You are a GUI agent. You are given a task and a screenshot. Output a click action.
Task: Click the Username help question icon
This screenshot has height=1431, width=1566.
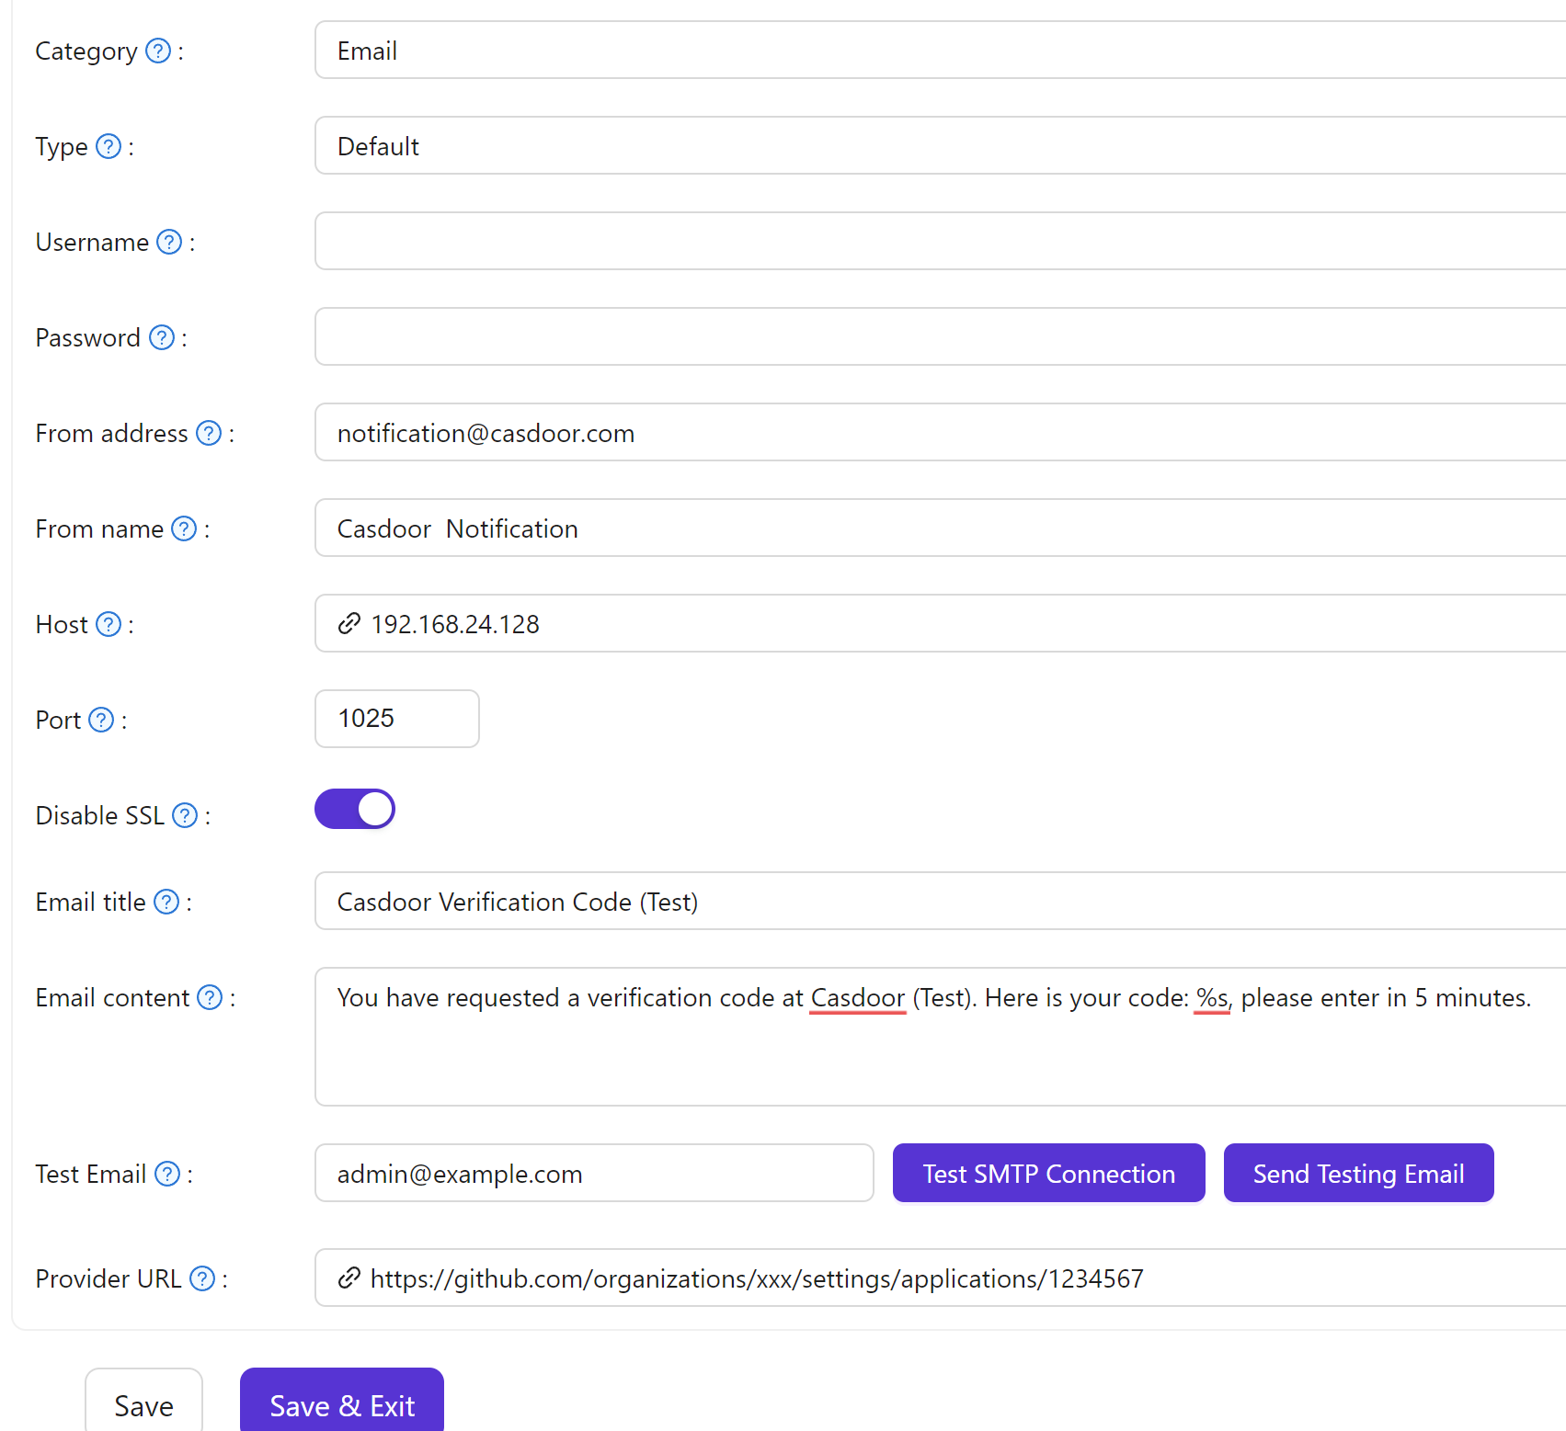pyautogui.click(x=168, y=242)
